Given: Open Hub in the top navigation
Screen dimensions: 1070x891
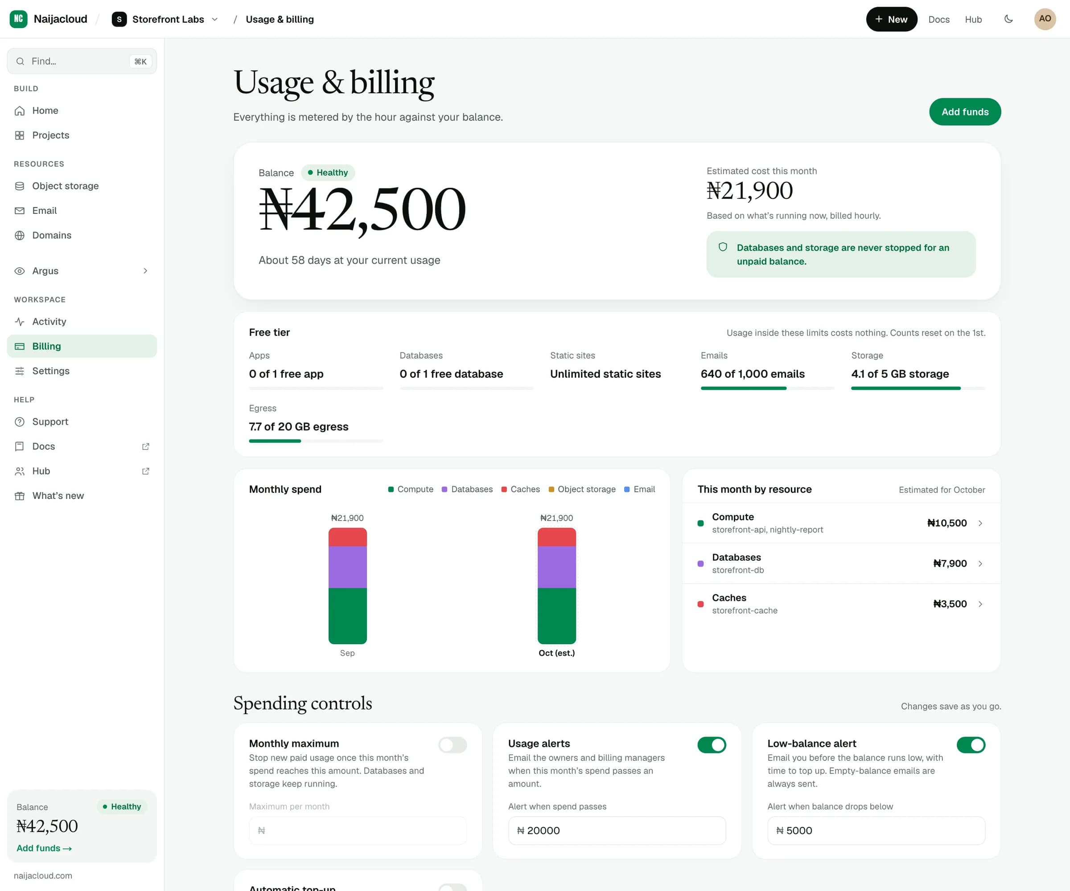Looking at the screenshot, I should pos(973,19).
